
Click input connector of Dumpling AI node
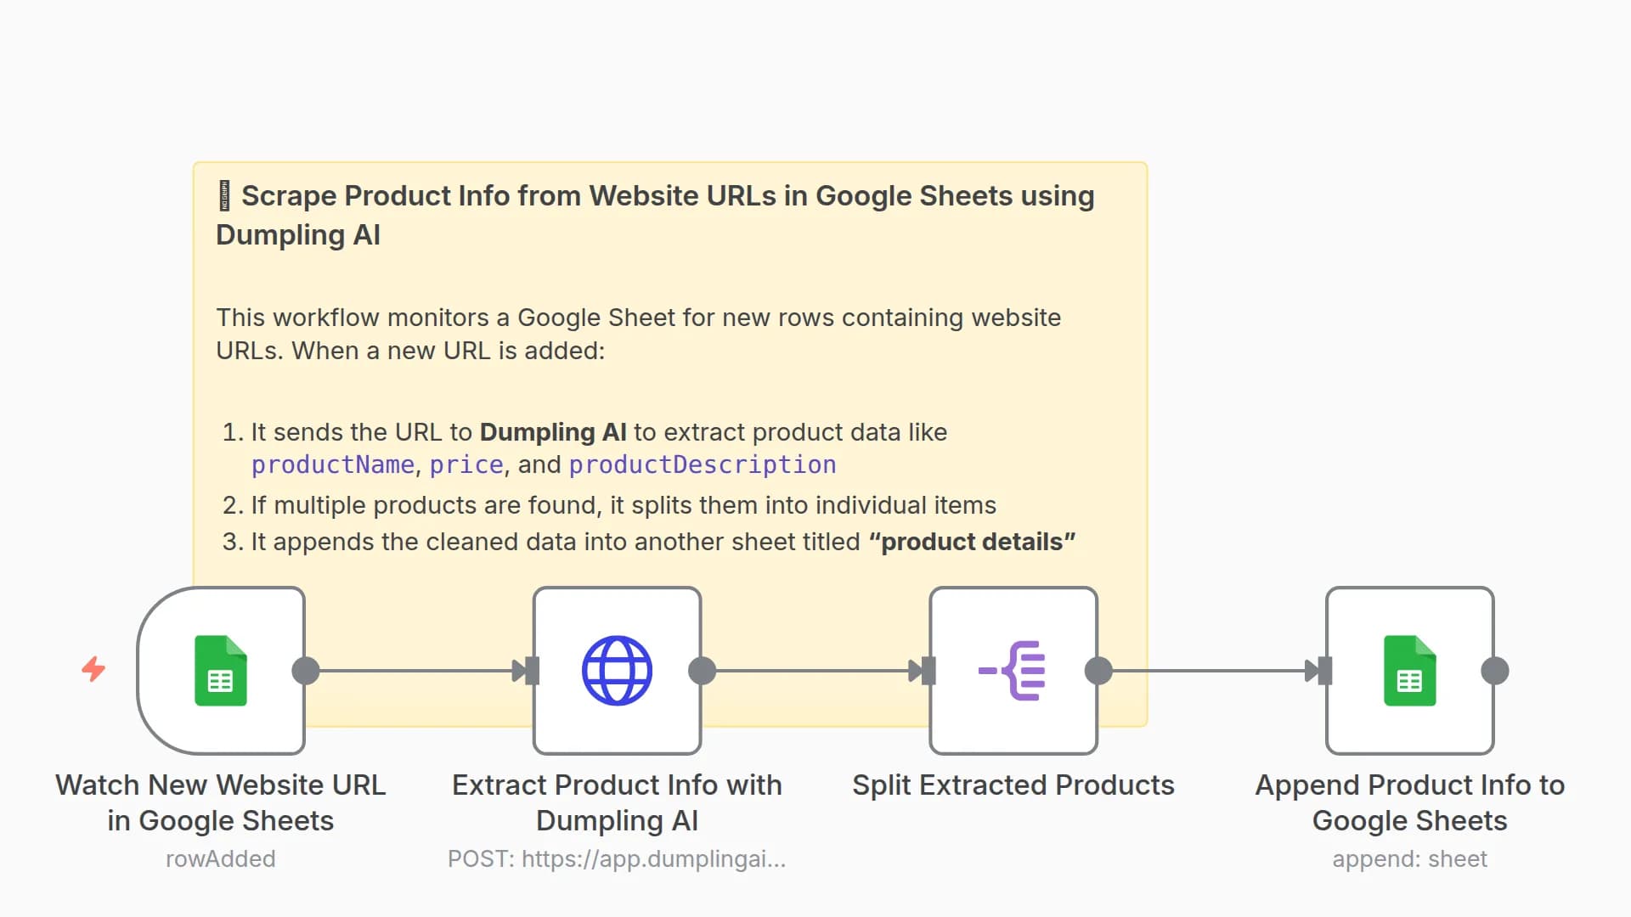(x=532, y=671)
